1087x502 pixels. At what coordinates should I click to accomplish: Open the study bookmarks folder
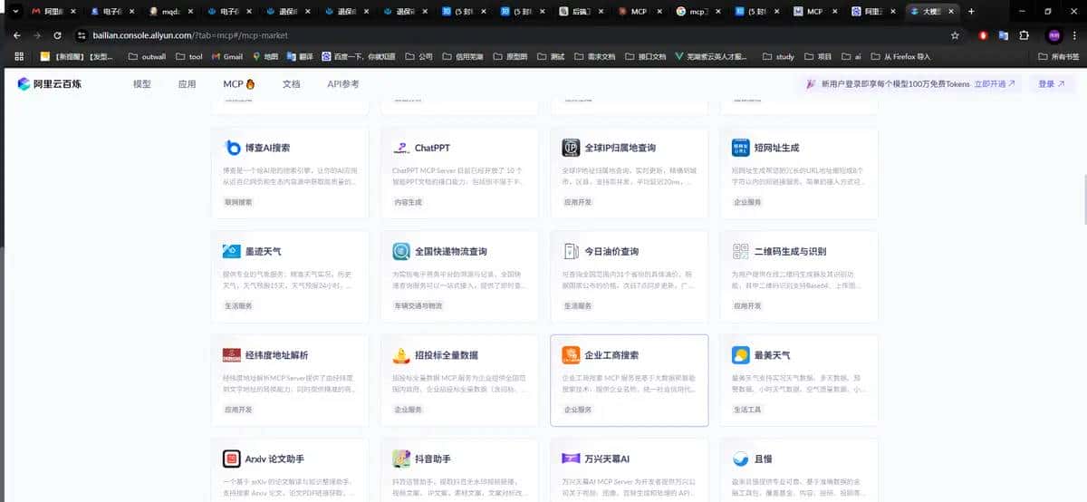777,56
